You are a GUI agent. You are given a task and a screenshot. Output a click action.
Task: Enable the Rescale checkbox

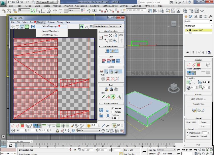(113, 108)
